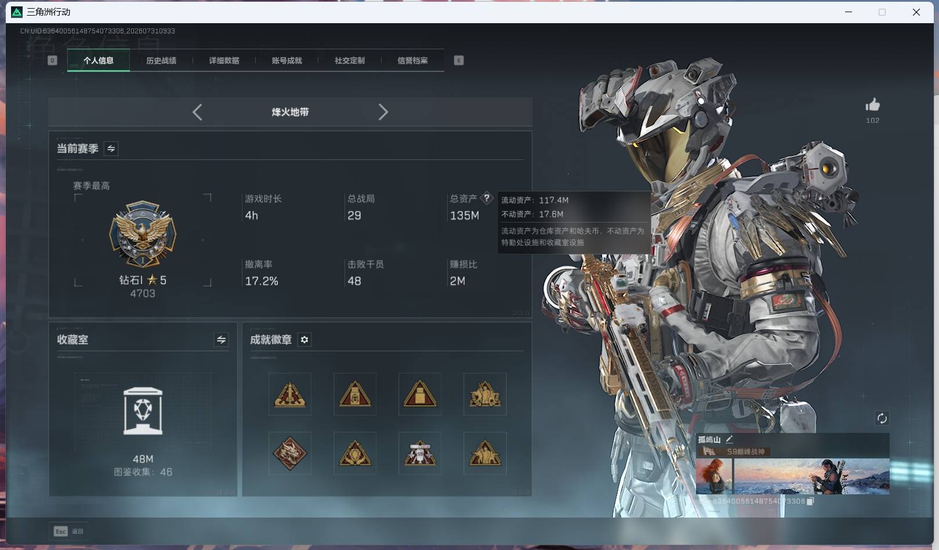939x550 pixels.
Task: Click the 图鉴收集: 46 text
Action: (143, 472)
